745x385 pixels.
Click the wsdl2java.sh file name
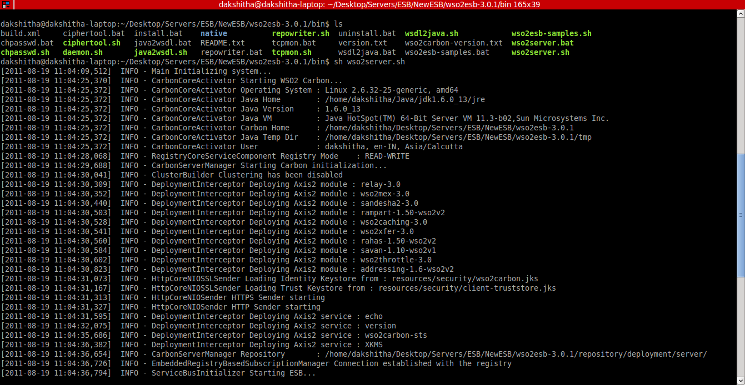(430, 33)
